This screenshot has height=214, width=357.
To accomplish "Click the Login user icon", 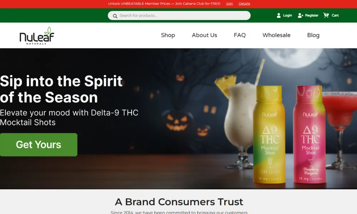I will (278, 15).
